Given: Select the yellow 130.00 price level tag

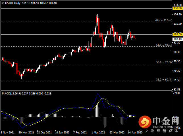Looking at the screenshot, I should point(177,9).
